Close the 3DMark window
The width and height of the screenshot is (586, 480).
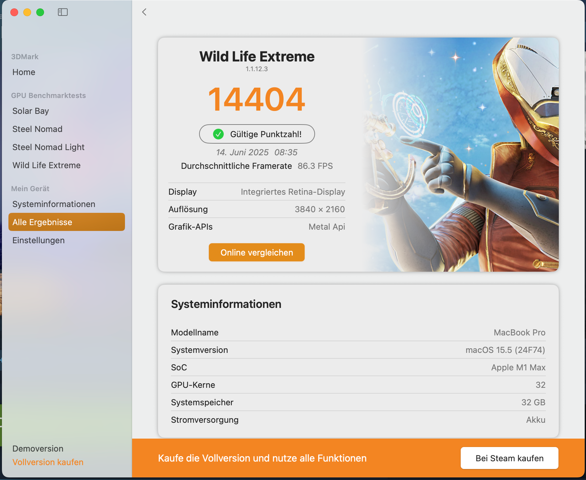[x=14, y=12]
